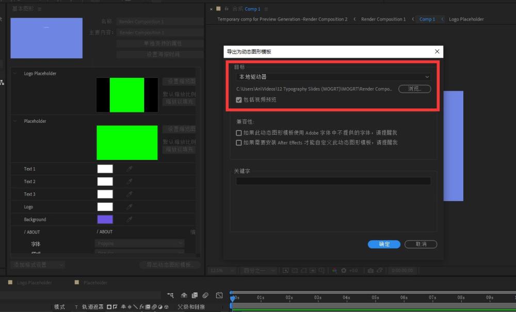
Task: Open grid and guide options in viewer
Action: point(321,271)
